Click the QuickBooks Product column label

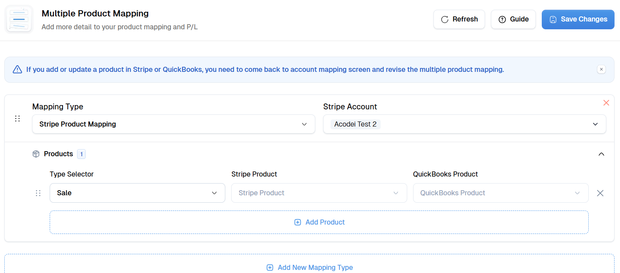[x=446, y=174]
